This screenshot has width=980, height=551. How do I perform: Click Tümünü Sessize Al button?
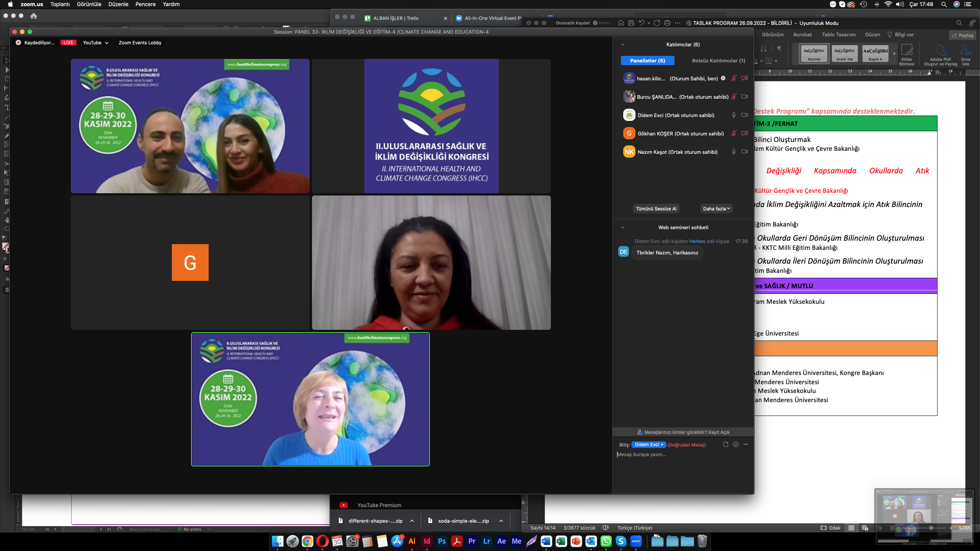click(x=656, y=209)
